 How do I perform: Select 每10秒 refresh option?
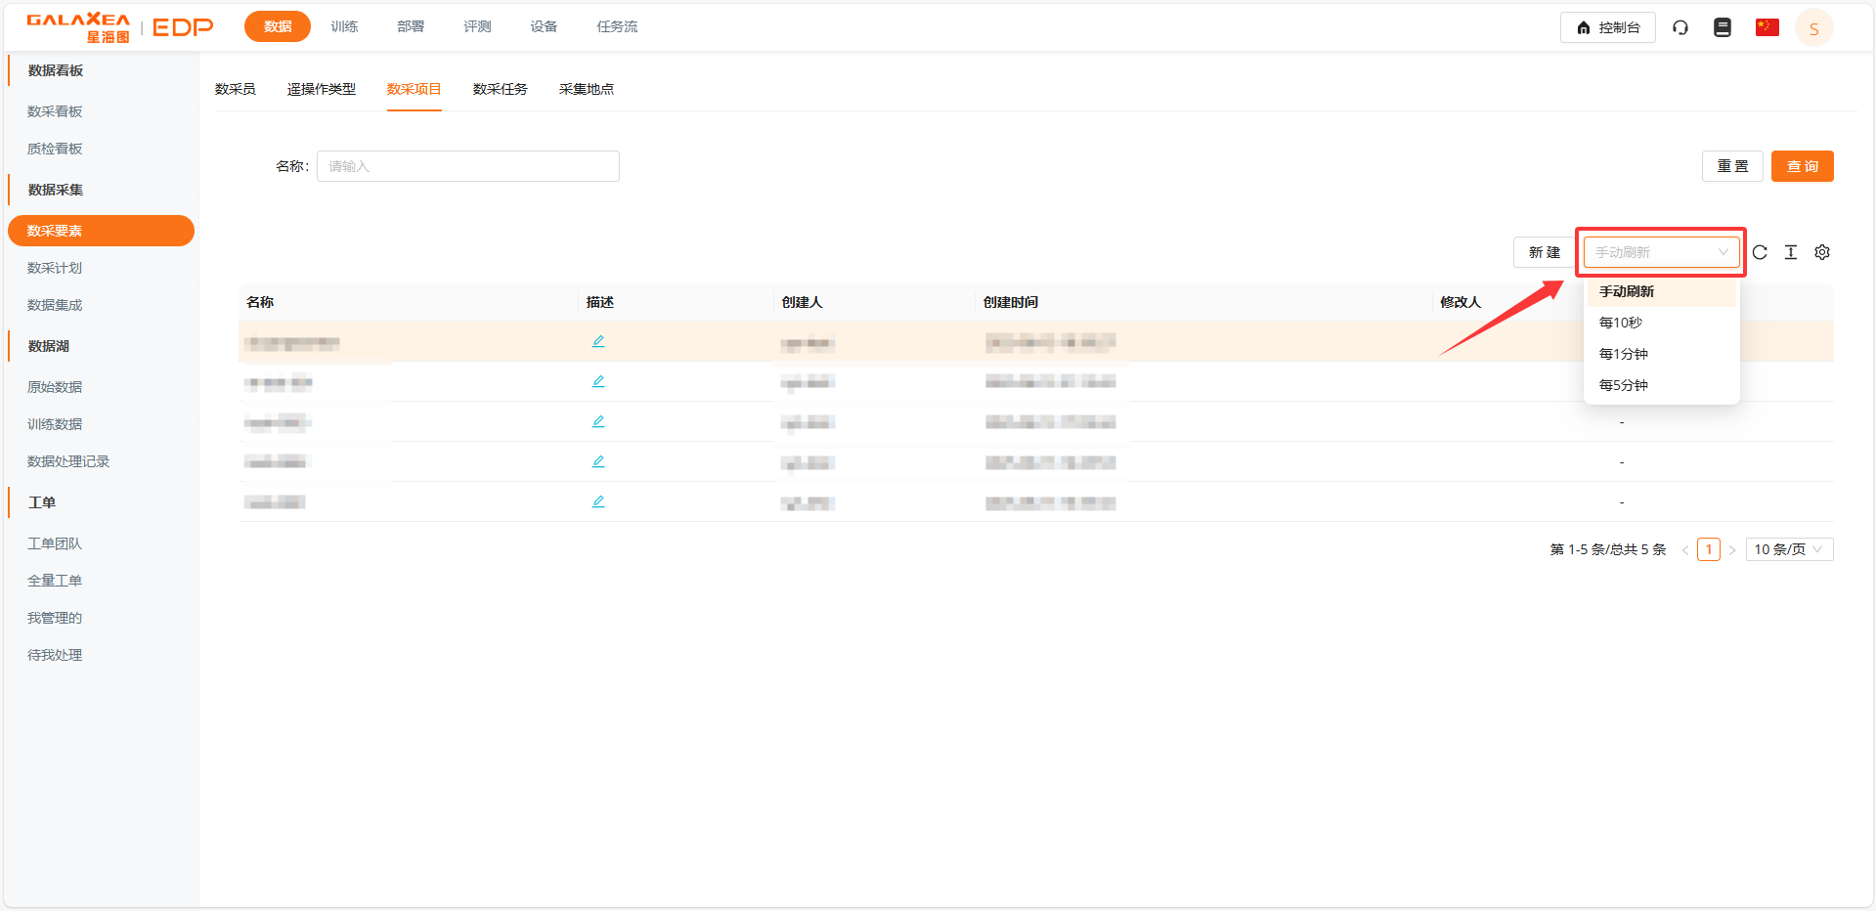1621,323
